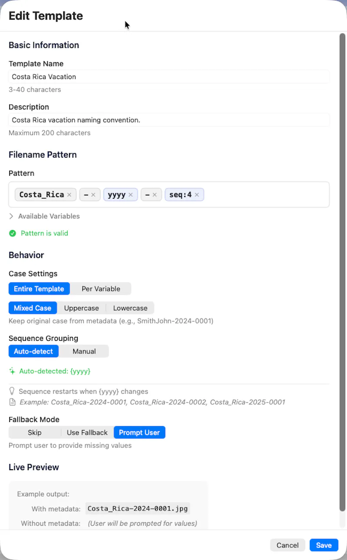This screenshot has width=347, height=560.
Task: Set Fallback Mode to Prompt User
Action: click(x=139, y=432)
